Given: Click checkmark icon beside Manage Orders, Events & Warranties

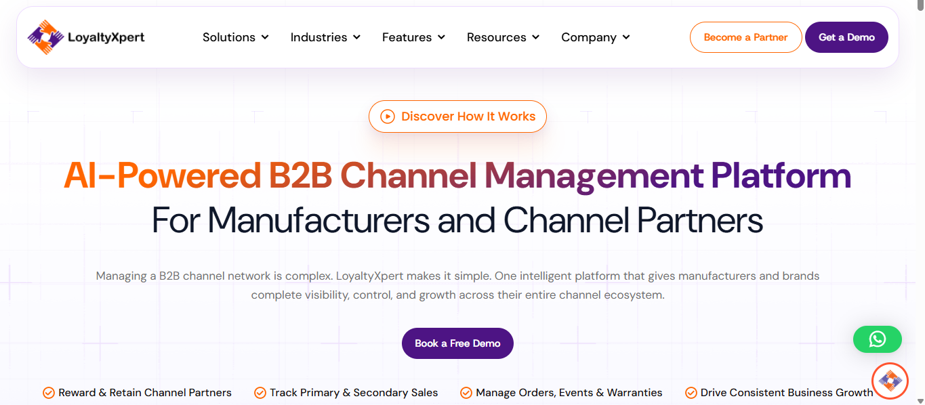Looking at the screenshot, I should click(x=466, y=393).
